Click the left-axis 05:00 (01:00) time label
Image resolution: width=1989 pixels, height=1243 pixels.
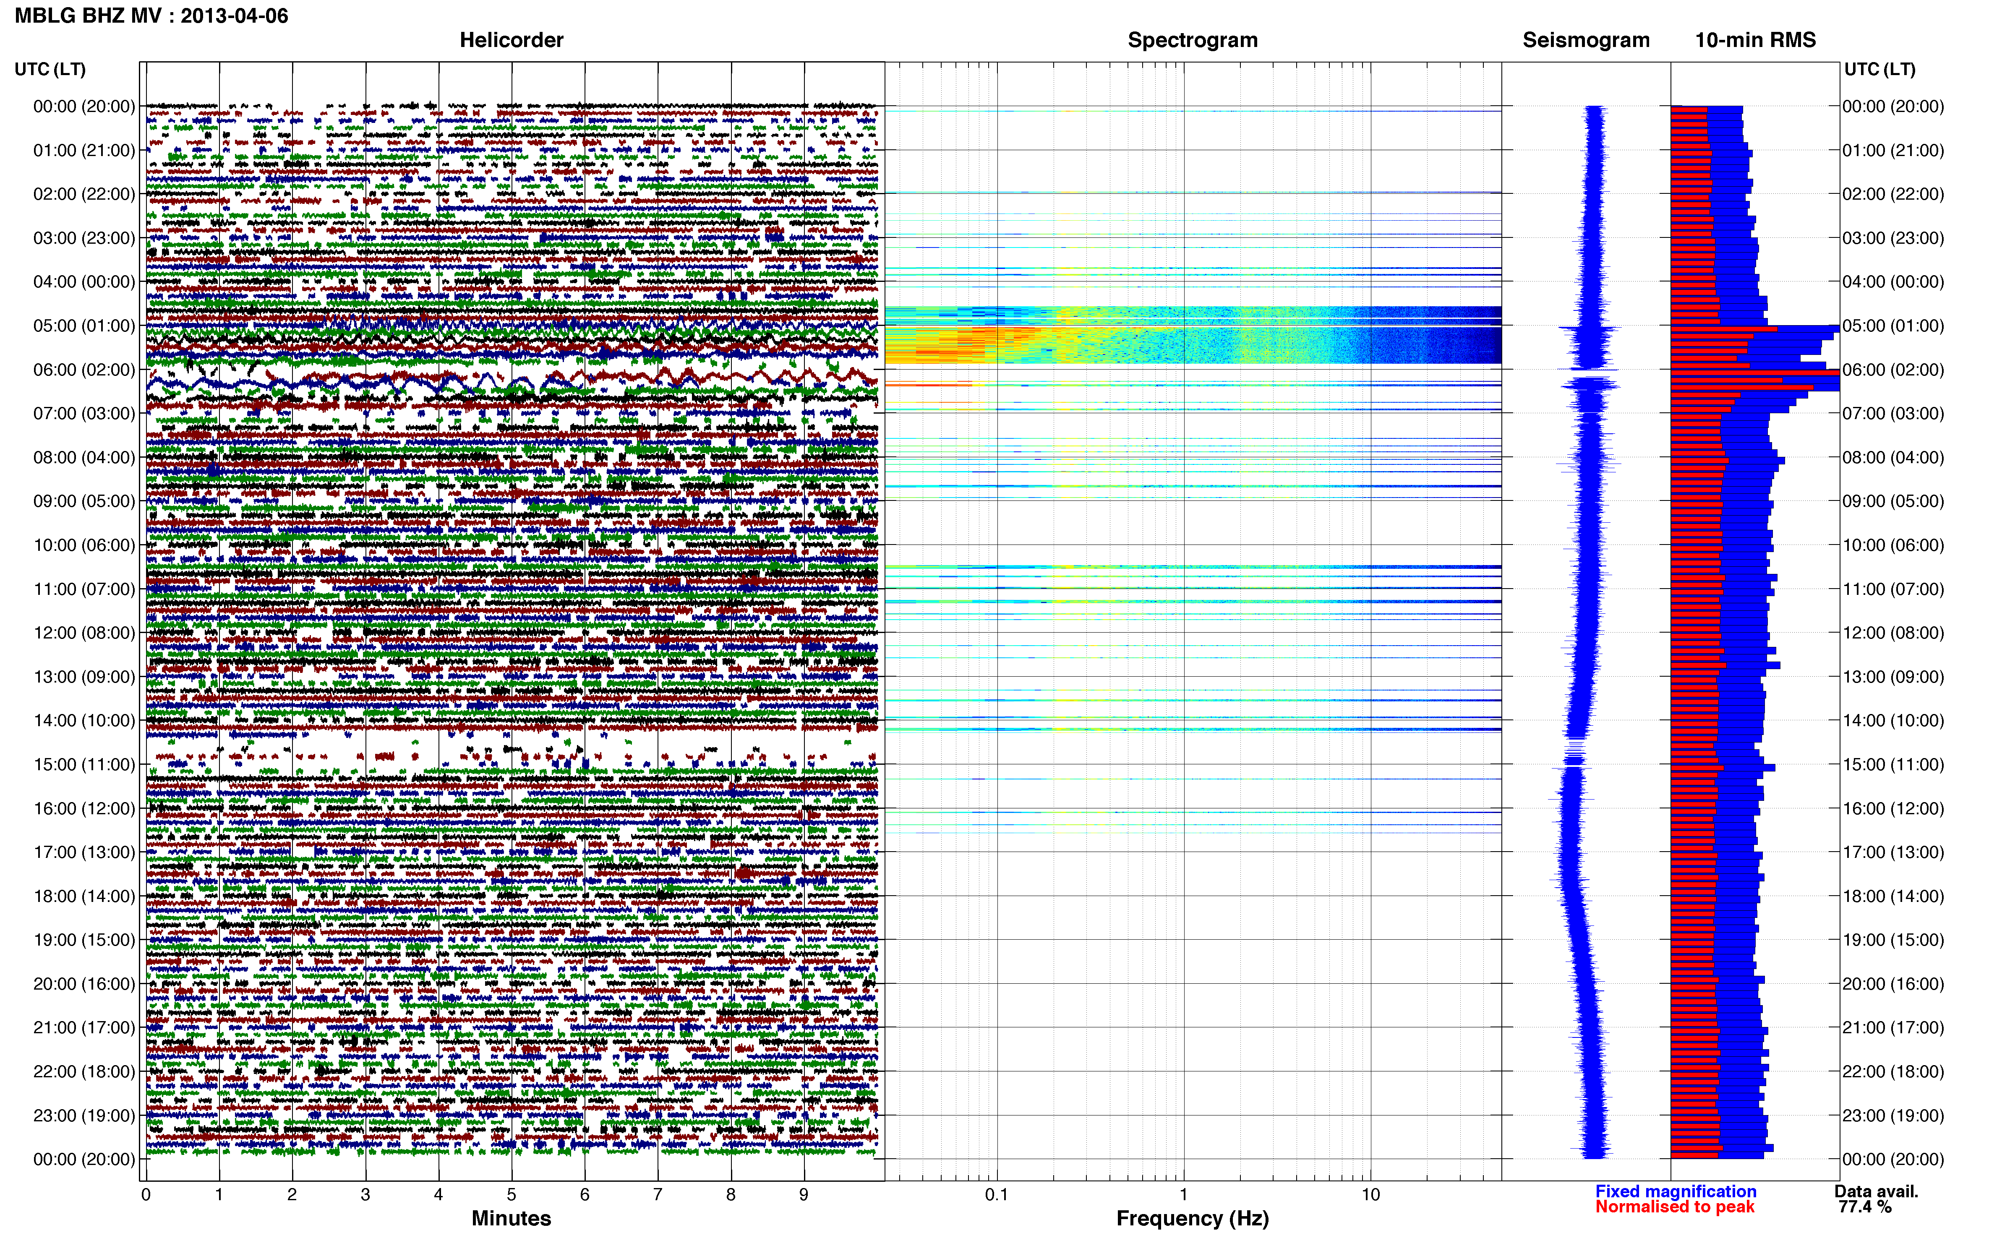point(84,325)
